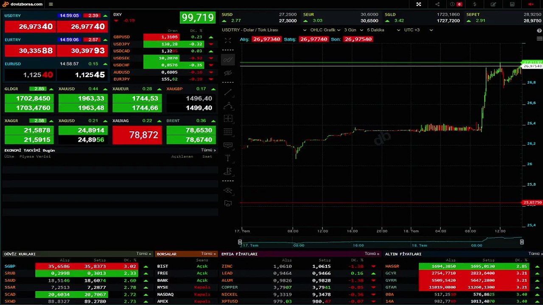Open Tümü link in Altın Fiyatları
543x305 pixels.
[535, 254]
